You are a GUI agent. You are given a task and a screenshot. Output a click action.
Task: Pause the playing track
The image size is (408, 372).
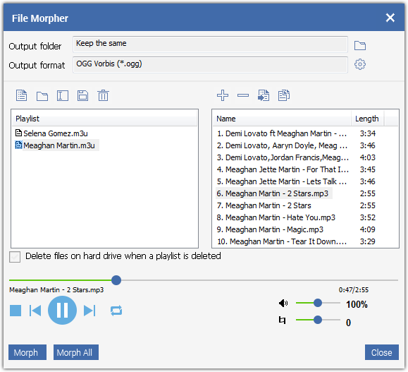(x=62, y=310)
